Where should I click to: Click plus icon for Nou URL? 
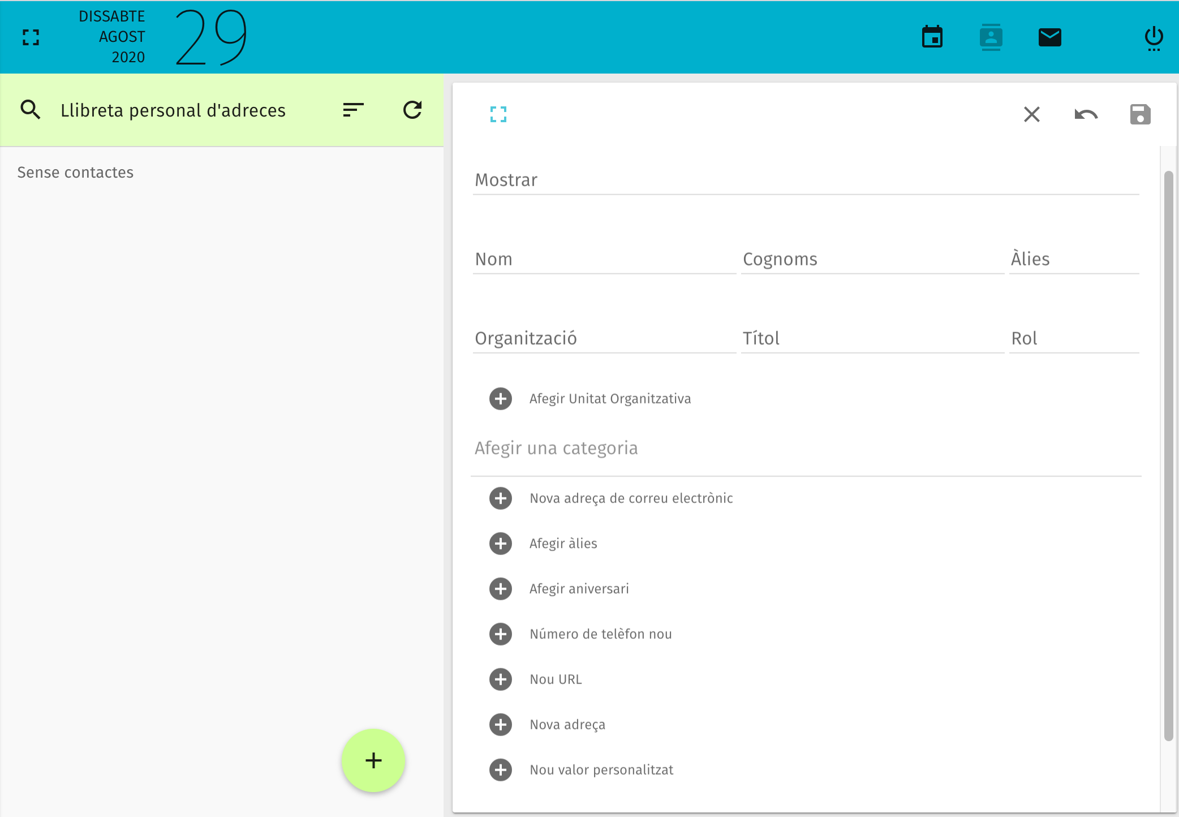pyautogui.click(x=501, y=680)
